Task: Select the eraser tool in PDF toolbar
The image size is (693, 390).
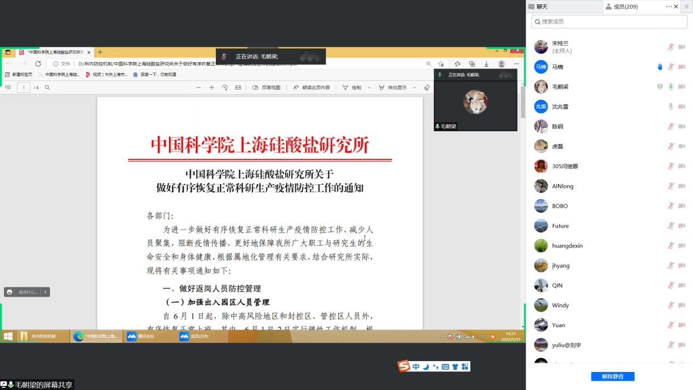Action: pos(427,87)
